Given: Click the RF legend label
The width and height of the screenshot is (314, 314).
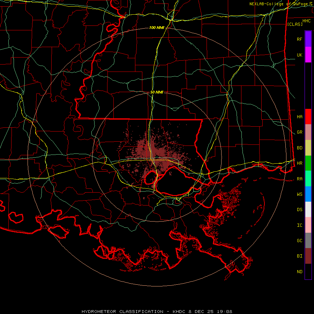Looking at the screenshot, I should click(299, 39).
